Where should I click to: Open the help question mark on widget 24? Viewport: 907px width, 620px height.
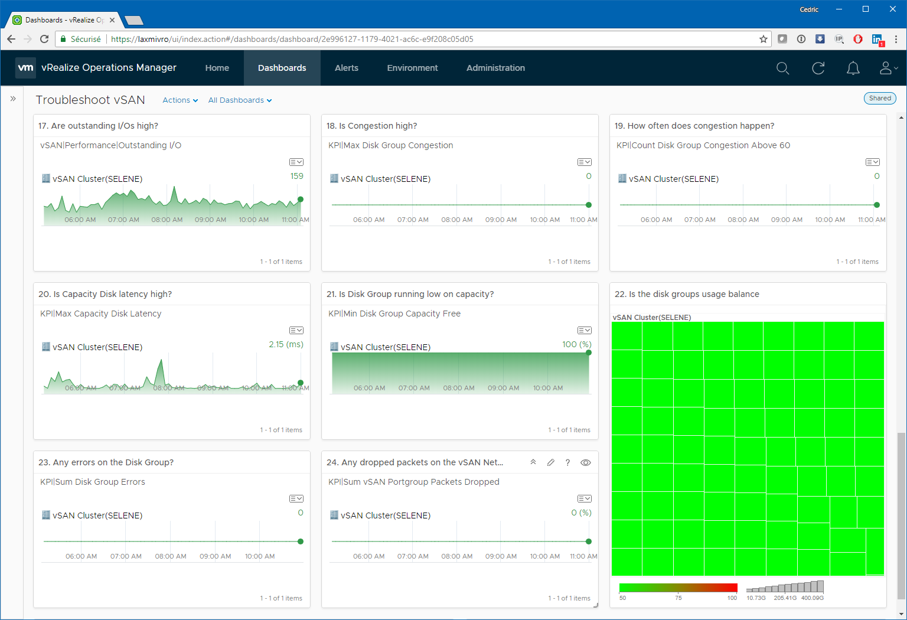567,463
